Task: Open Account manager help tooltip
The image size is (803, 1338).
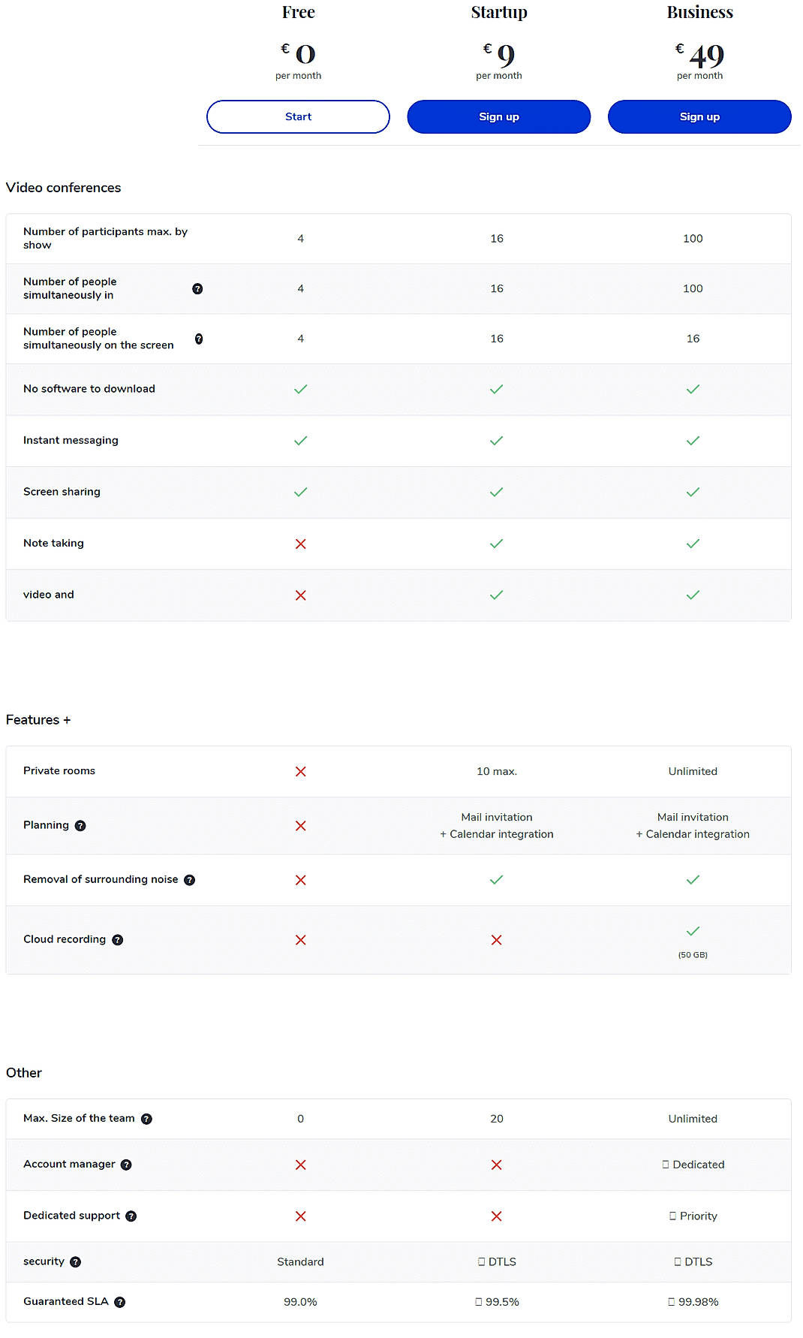Action: click(x=126, y=1165)
